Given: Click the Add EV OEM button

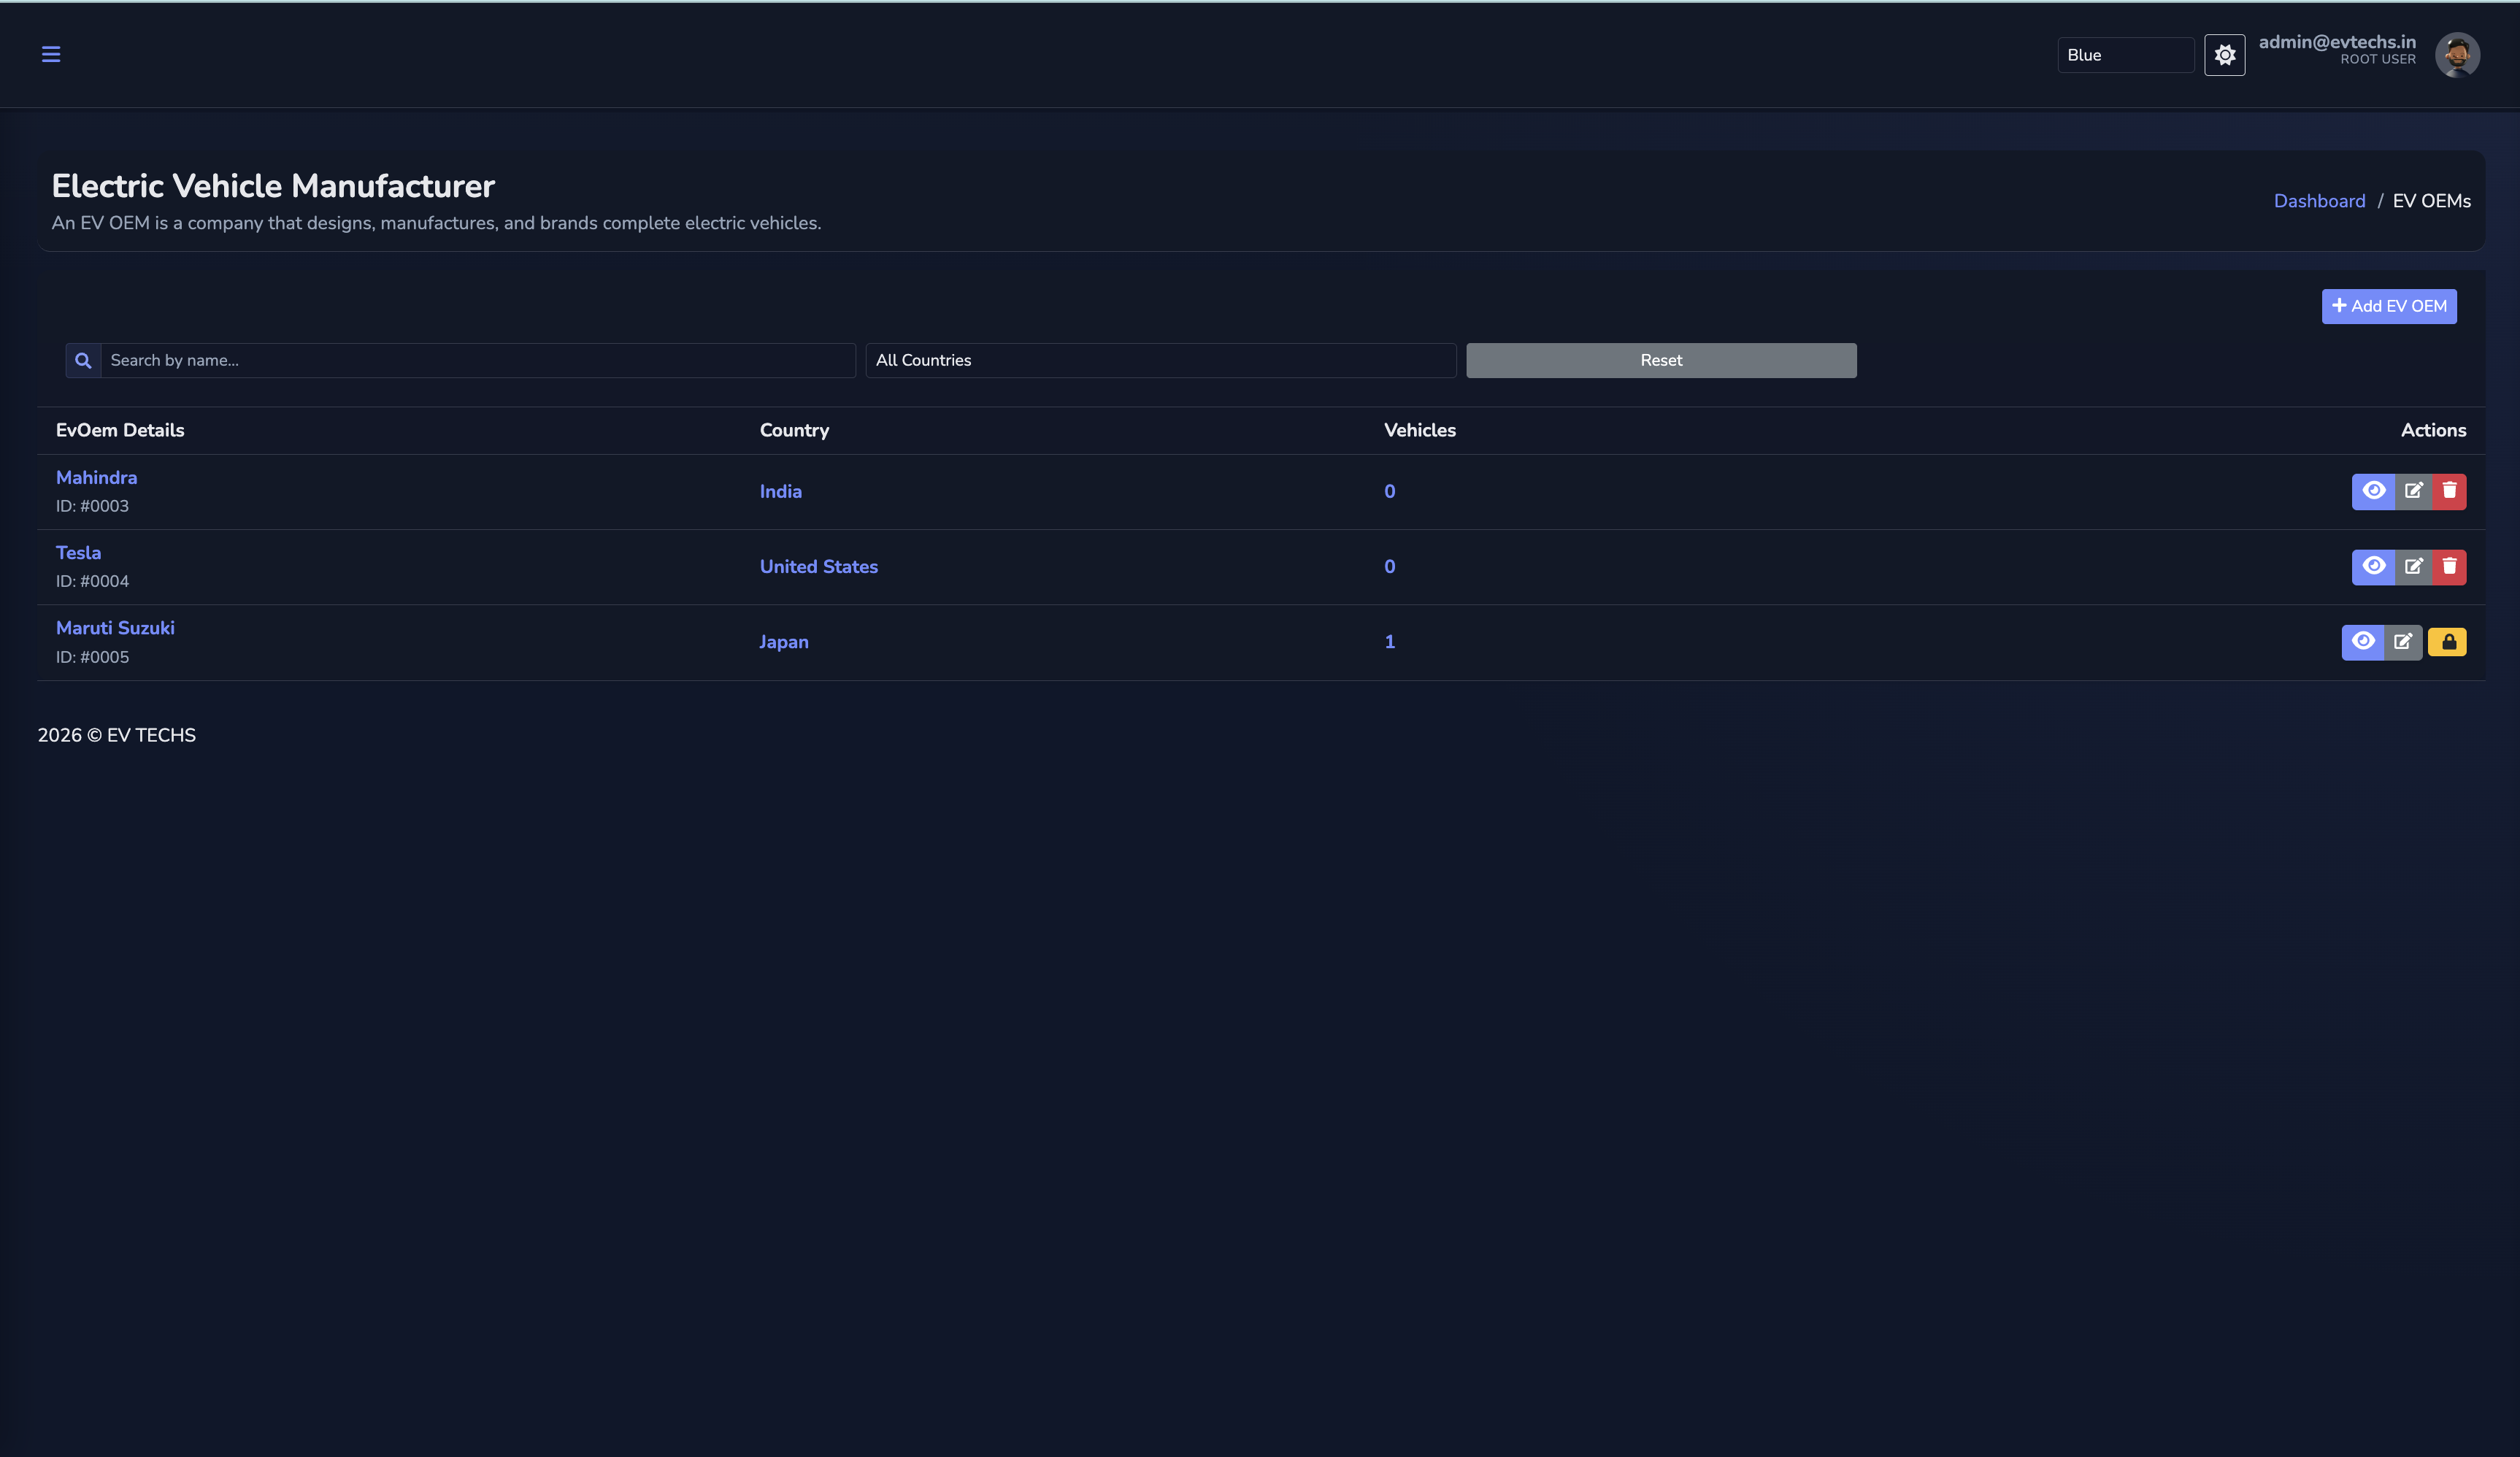Looking at the screenshot, I should 2388,306.
